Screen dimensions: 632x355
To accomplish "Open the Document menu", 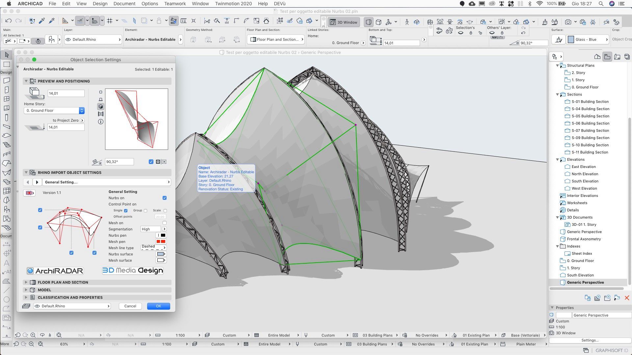I will pos(124,4).
